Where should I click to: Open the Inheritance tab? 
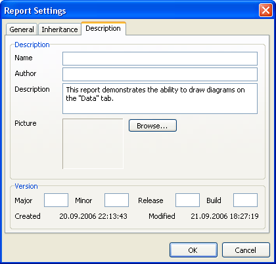pyautogui.click(x=60, y=29)
